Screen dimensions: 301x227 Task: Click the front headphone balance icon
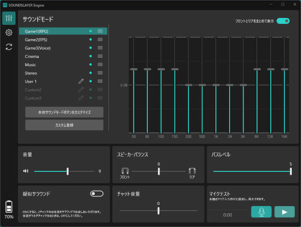(x=125, y=171)
